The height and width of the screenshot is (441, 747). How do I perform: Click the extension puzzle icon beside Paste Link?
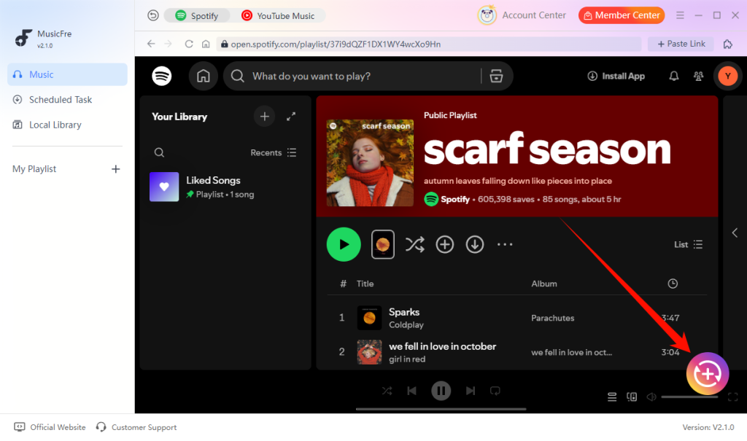(x=727, y=44)
